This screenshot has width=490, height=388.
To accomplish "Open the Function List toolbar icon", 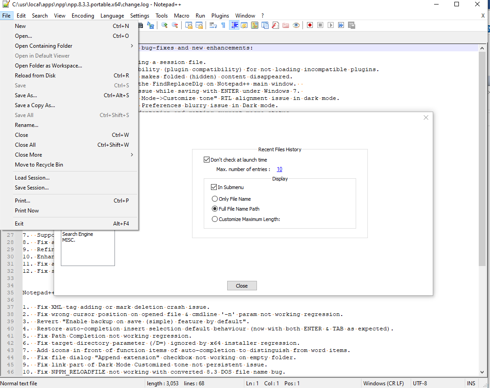I will click(275, 25).
